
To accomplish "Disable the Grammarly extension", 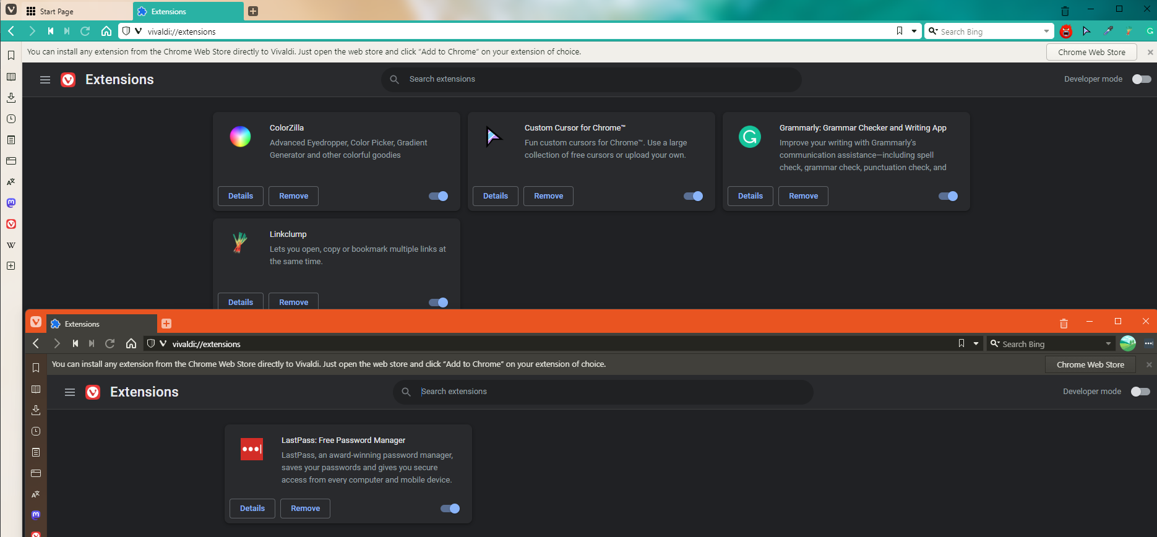I will tap(948, 196).
